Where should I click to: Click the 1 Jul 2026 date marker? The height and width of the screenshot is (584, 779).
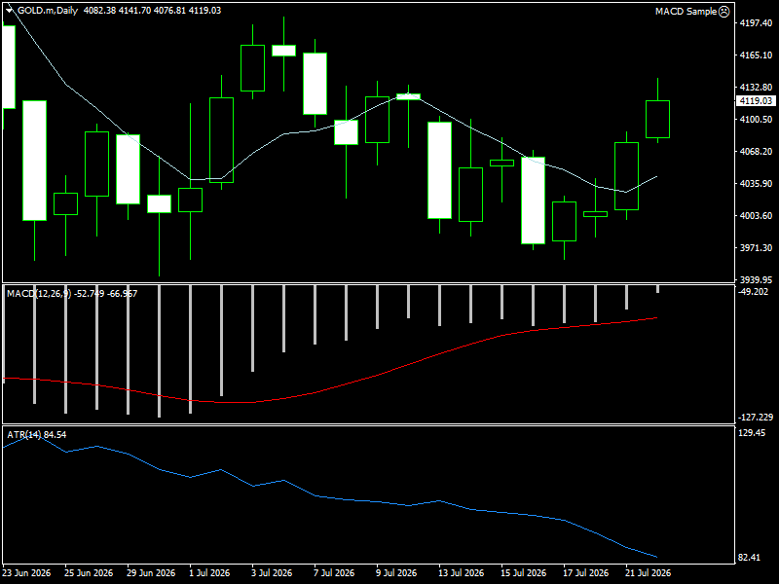click(209, 572)
